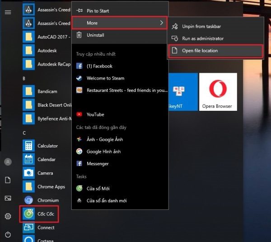Expand the Black Desert Online folder
Screen dimensions: 271x242
click(47, 105)
